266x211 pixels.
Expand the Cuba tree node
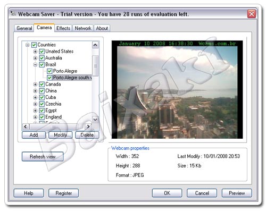coord(35,97)
